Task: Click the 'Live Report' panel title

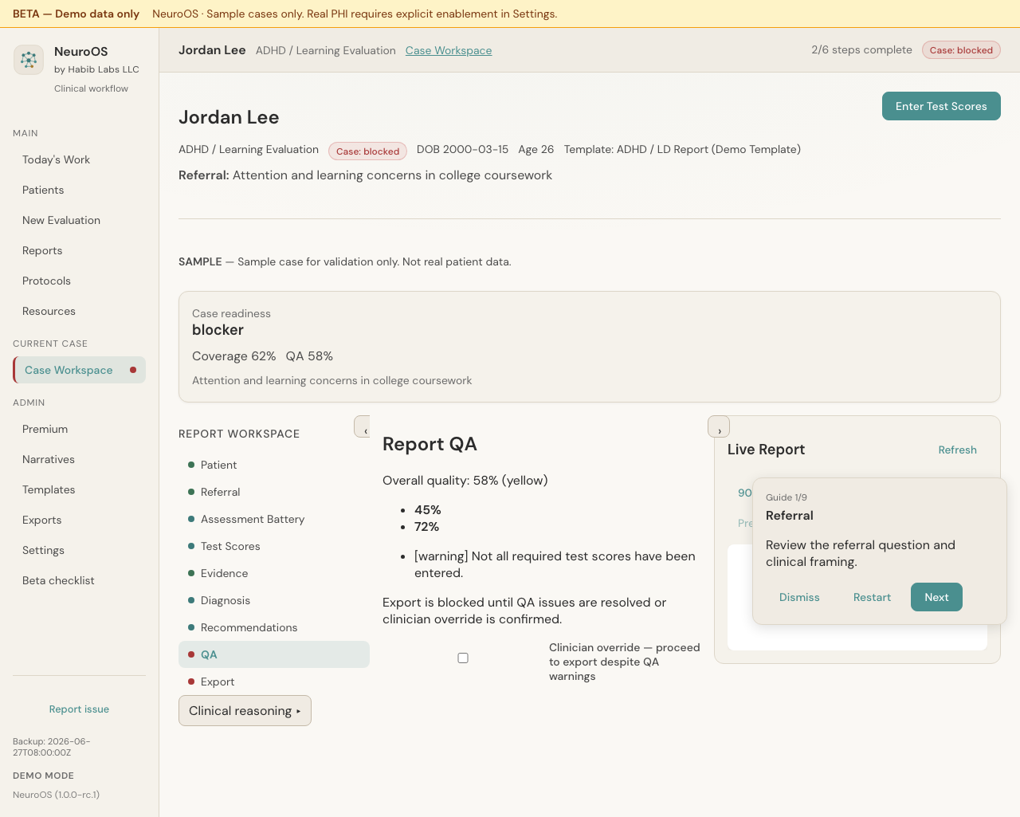Action: click(x=766, y=450)
